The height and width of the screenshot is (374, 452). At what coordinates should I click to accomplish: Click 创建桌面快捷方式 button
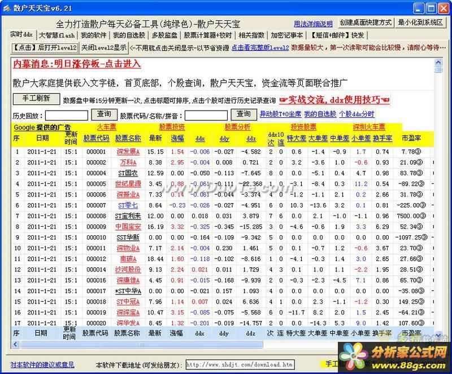click(x=366, y=23)
